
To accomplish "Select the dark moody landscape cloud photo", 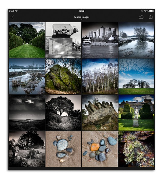I will coord(27,113).
